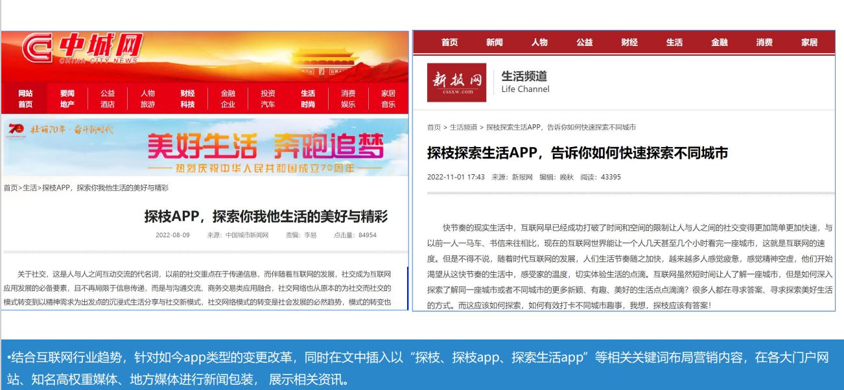Click 家居 tab in 新报网 top bar
The image size is (844, 390).
pos(809,43)
